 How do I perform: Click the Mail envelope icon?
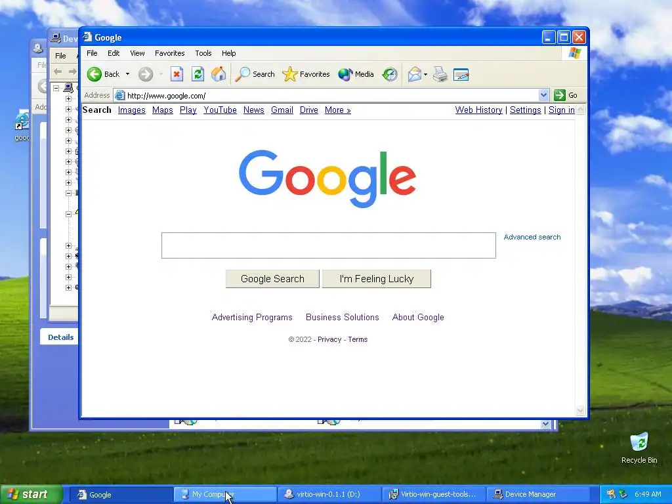tap(415, 74)
